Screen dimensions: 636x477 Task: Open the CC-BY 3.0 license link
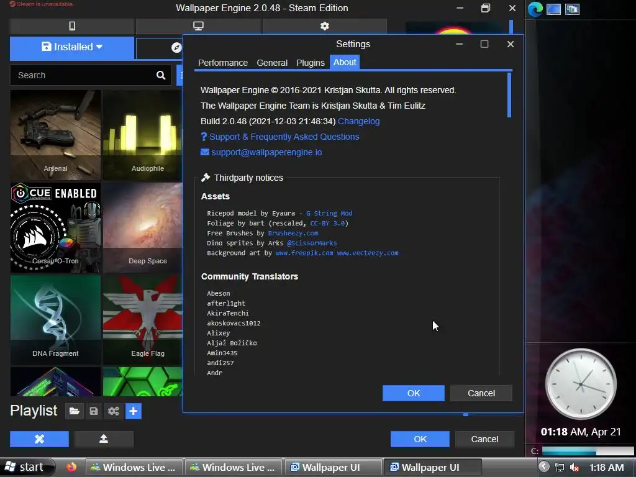point(327,223)
